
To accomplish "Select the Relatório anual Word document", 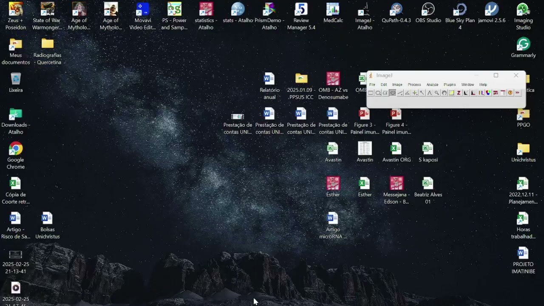I will click(269, 86).
